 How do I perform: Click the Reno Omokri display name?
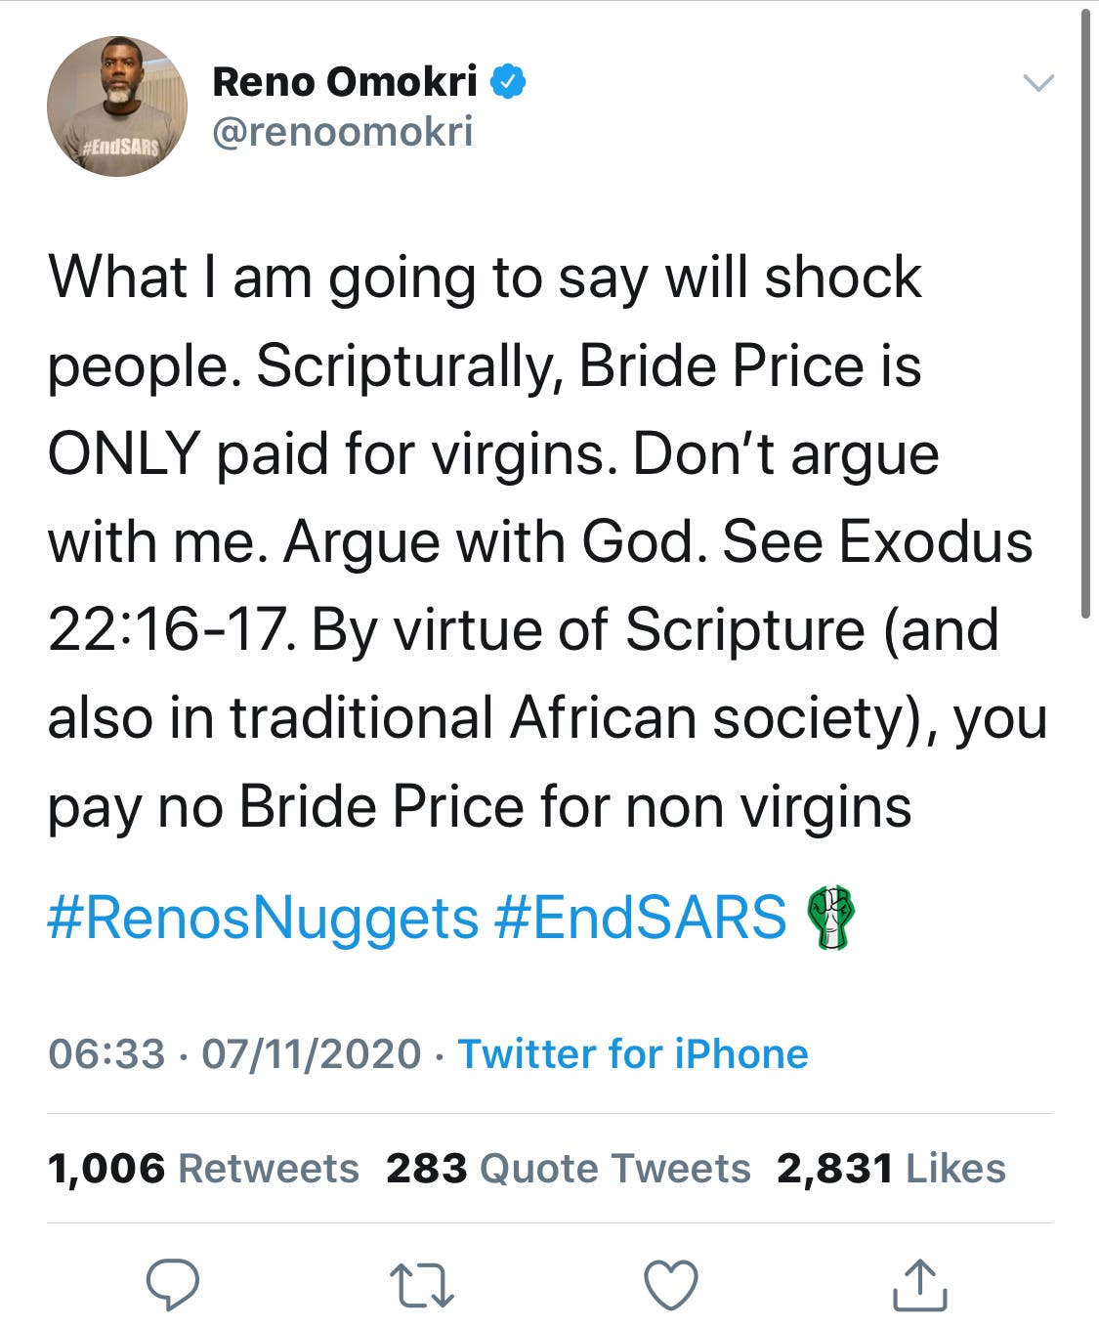345,82
